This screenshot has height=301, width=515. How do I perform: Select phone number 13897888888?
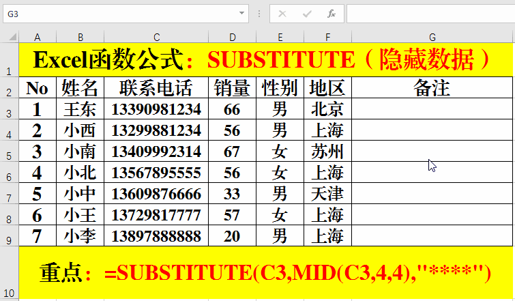click(x=156, y=235)
